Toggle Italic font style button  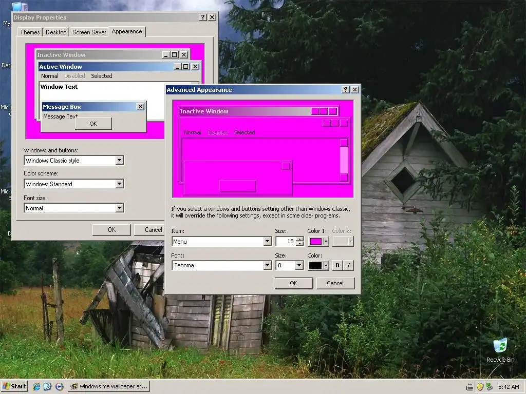coord(349,265)
